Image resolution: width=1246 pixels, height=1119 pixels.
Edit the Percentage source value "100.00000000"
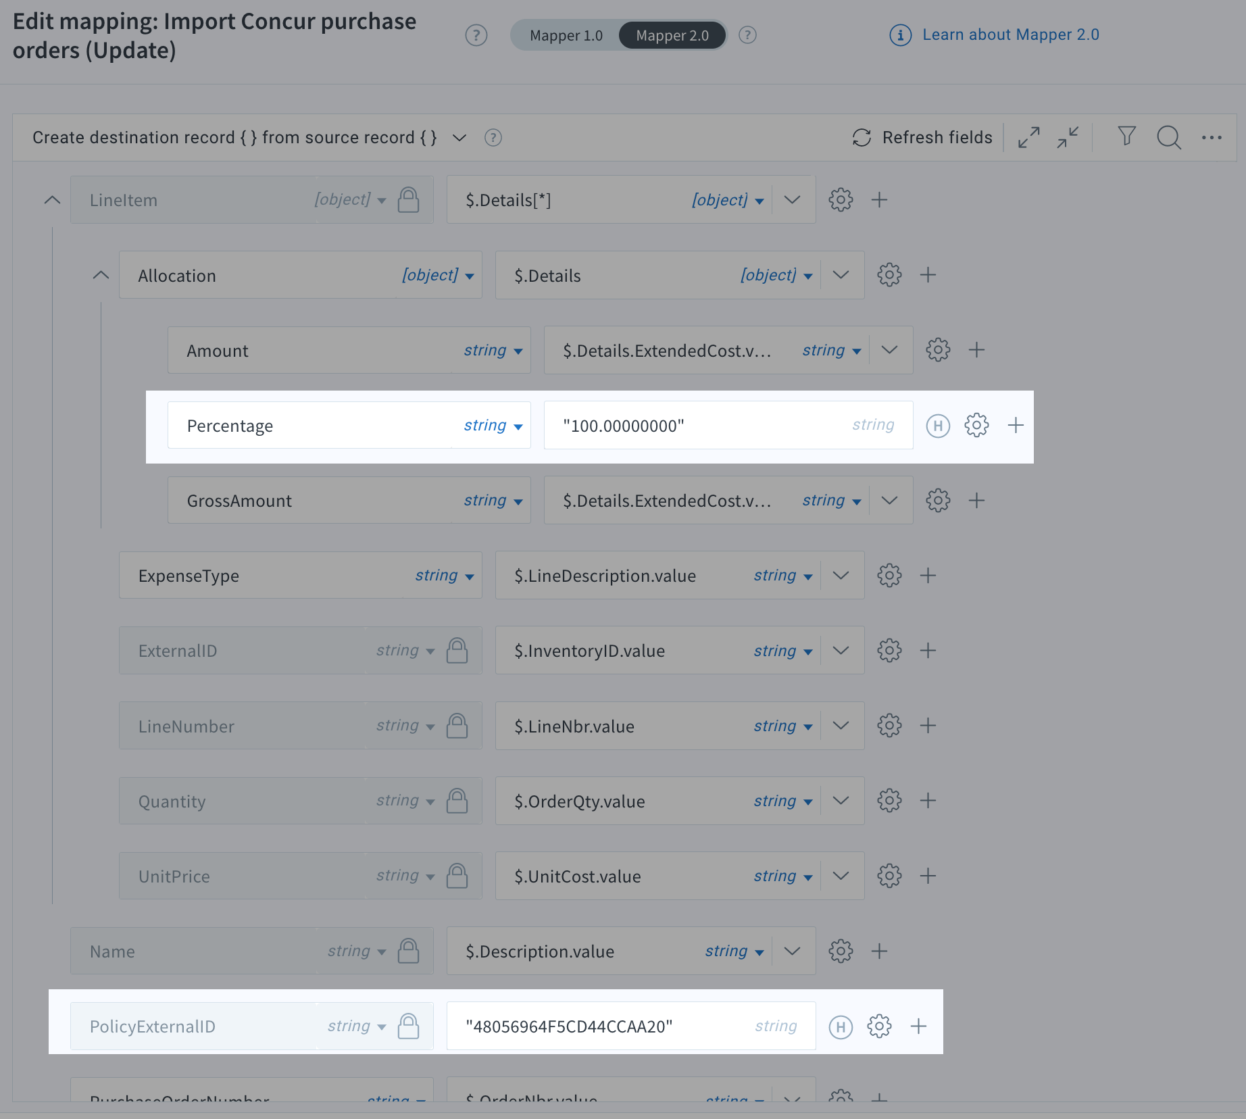click(x=728, y=425)
